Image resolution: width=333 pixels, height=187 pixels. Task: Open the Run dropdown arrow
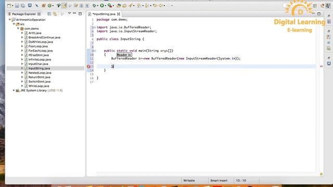(105, 6)
